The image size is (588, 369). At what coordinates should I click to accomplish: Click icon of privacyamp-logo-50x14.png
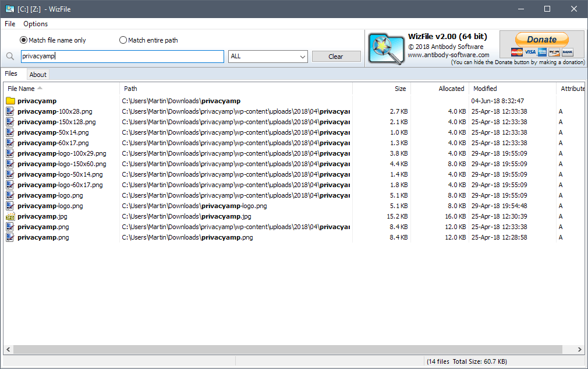10,174
